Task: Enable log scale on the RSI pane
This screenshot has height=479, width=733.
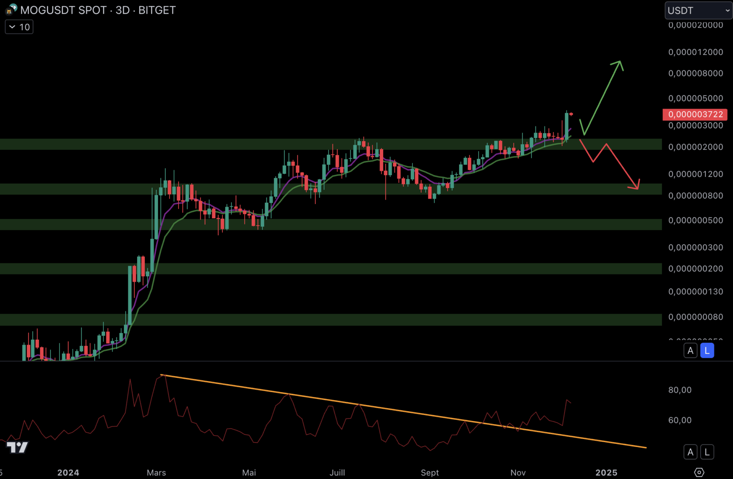Action: 707,452
